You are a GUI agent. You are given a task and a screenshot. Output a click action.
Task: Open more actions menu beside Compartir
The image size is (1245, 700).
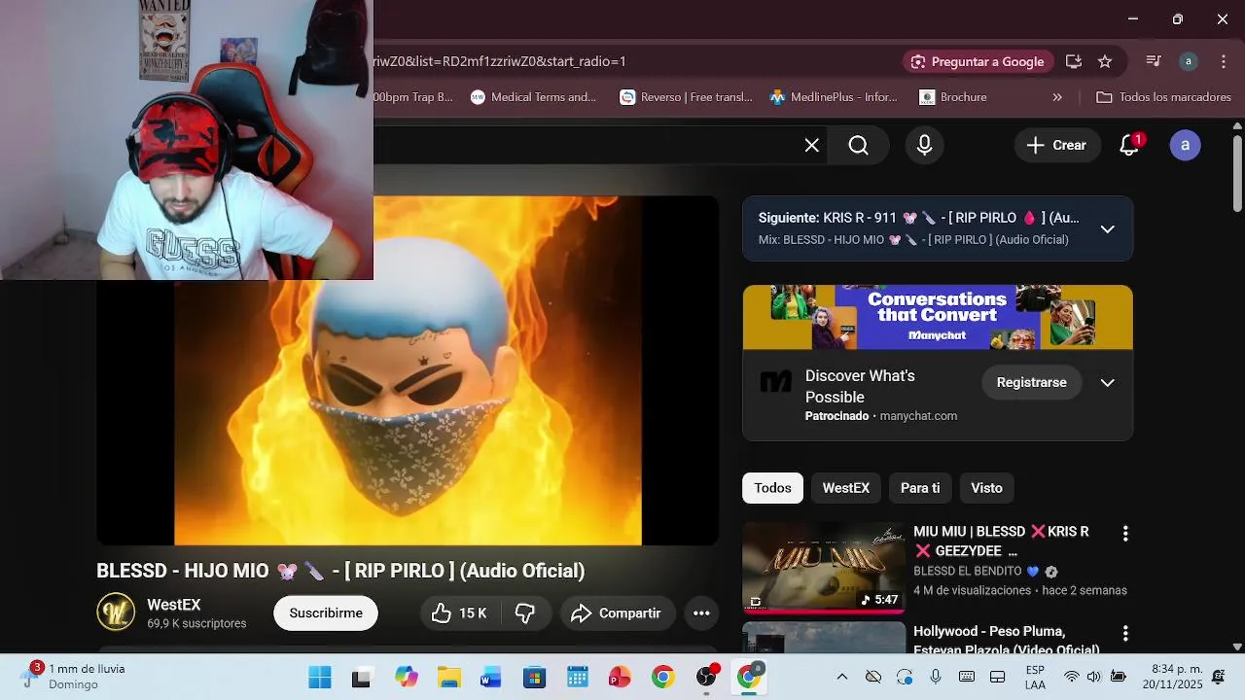coord(701,612)
